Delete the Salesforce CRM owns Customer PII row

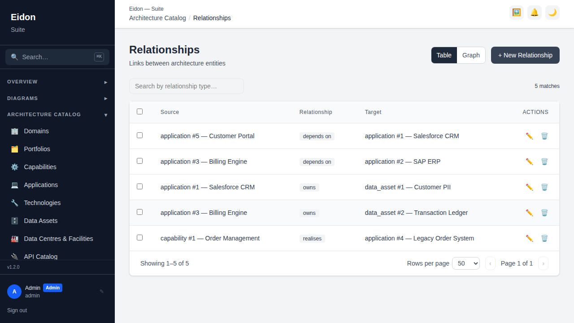[x=544, y=187]
